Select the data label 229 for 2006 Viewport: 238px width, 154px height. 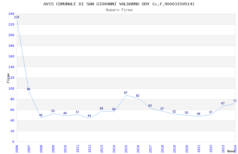click(17, 17)
